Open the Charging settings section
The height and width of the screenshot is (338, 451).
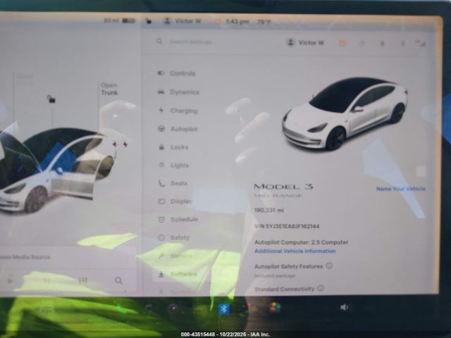[183, 111]
